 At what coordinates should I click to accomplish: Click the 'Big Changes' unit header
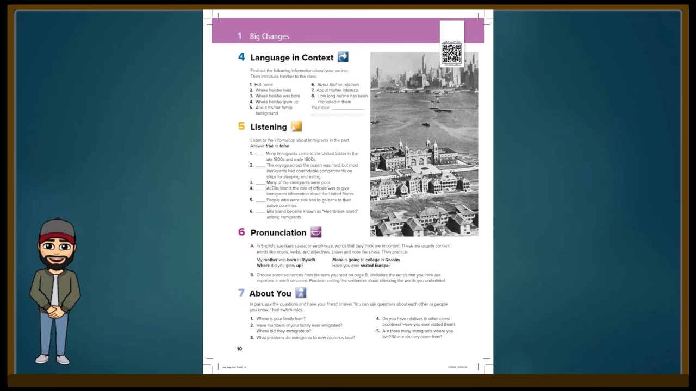[x=269, y=36]
